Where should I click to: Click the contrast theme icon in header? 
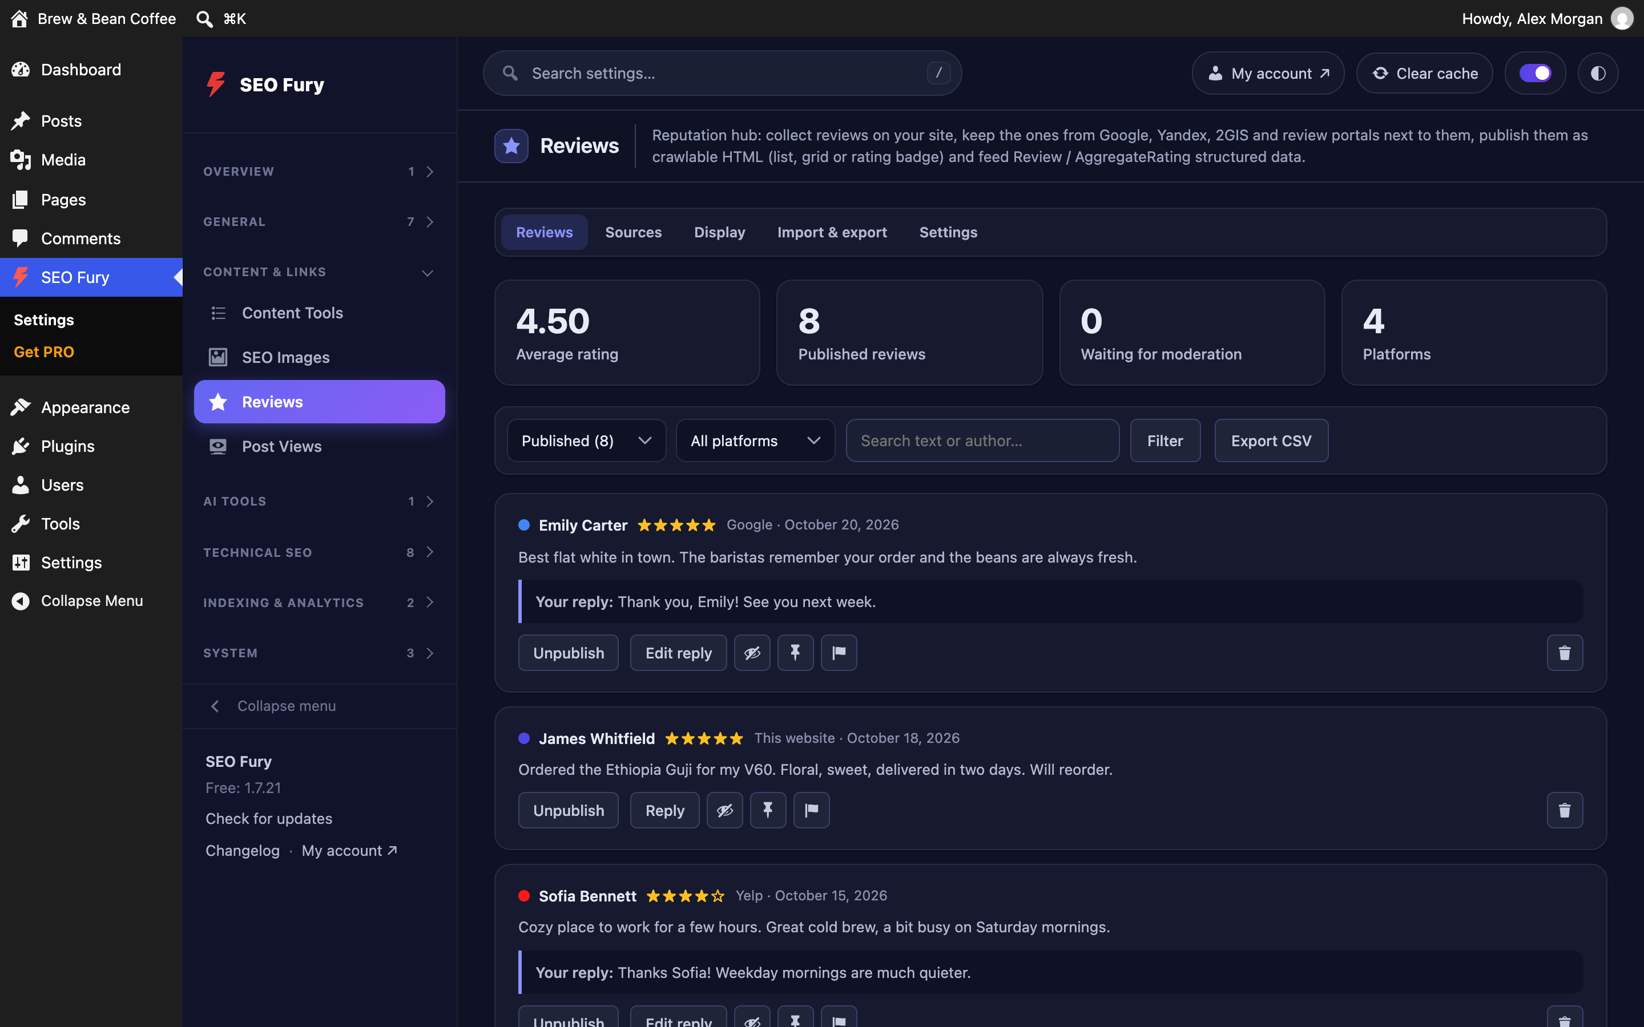(x=1598, y=74)
